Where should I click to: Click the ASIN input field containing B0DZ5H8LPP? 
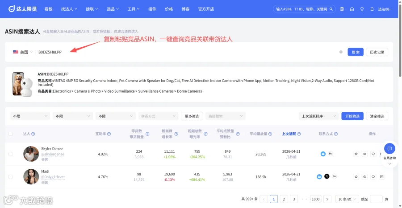tap(187, 52)
